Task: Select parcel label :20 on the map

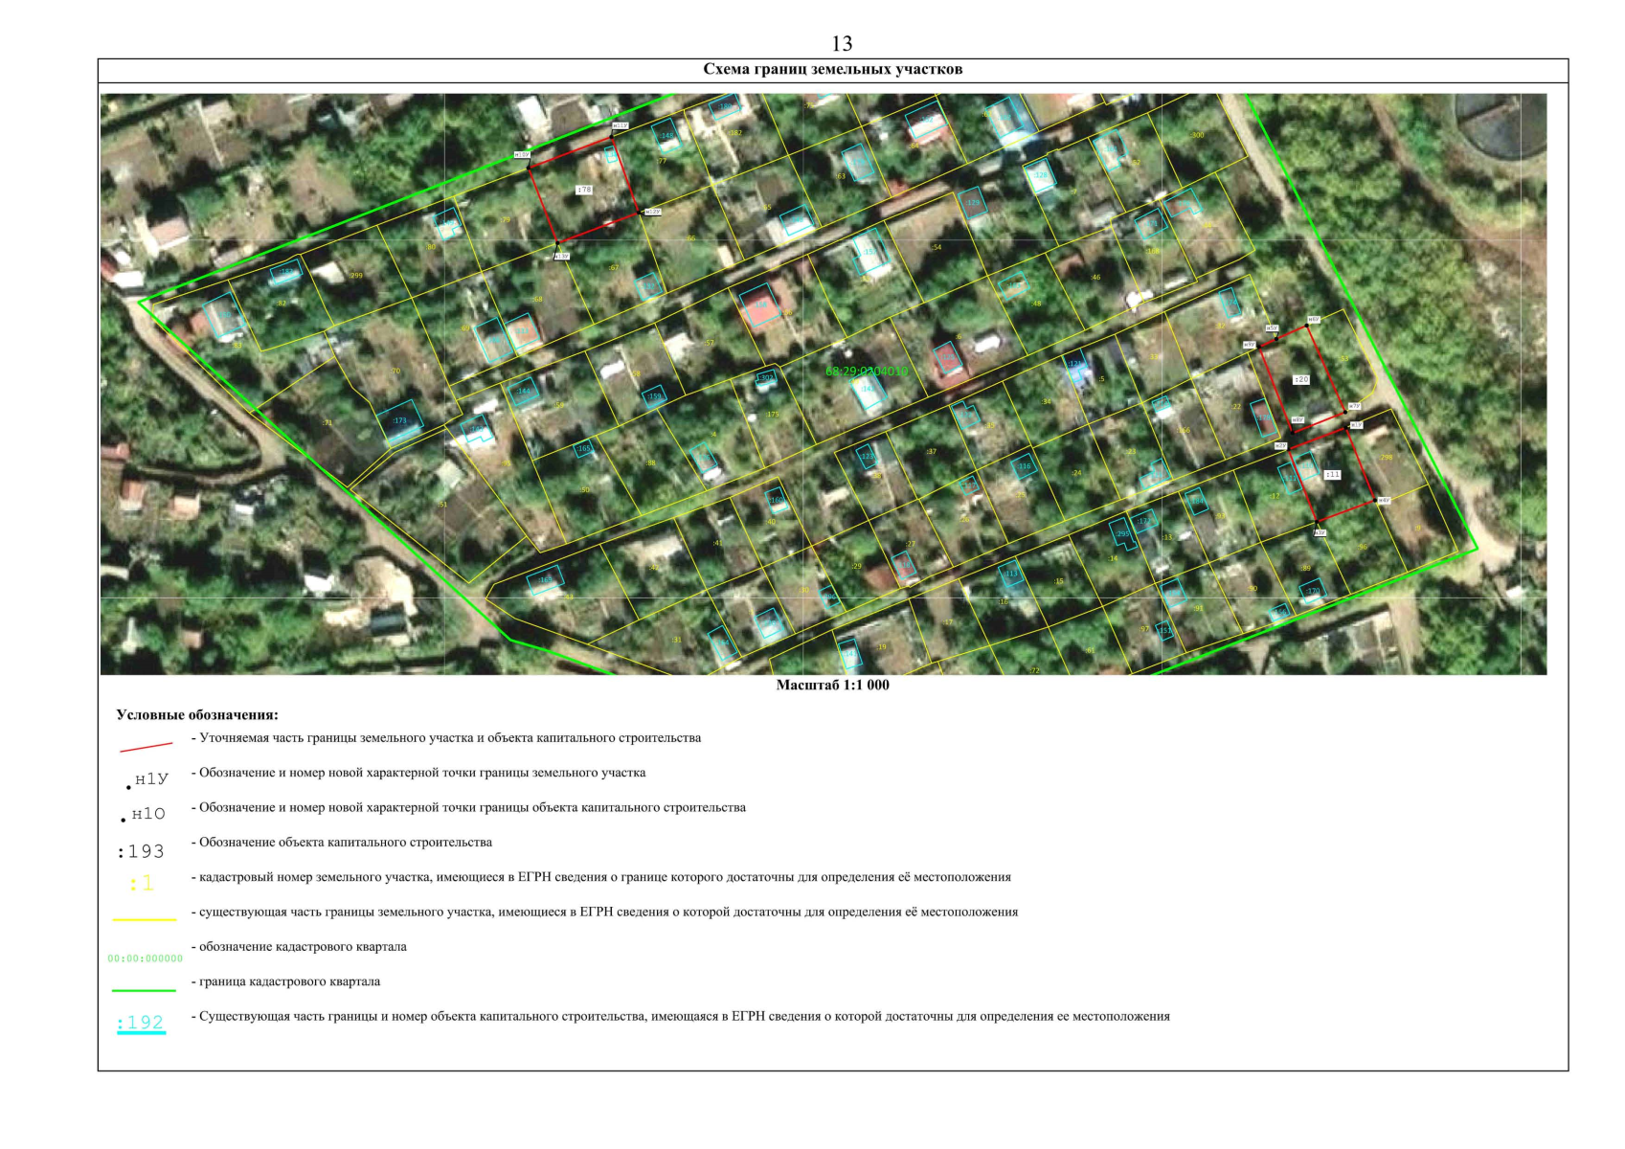Action: 1300,379
